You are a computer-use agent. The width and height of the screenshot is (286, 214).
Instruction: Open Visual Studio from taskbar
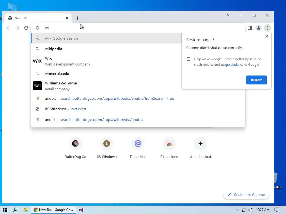[81, 210]
